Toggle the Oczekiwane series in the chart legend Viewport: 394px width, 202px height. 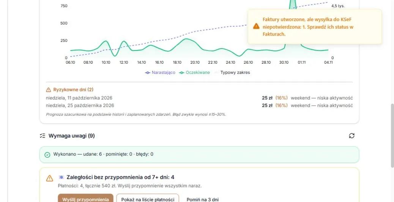click(x=194, y=72)
